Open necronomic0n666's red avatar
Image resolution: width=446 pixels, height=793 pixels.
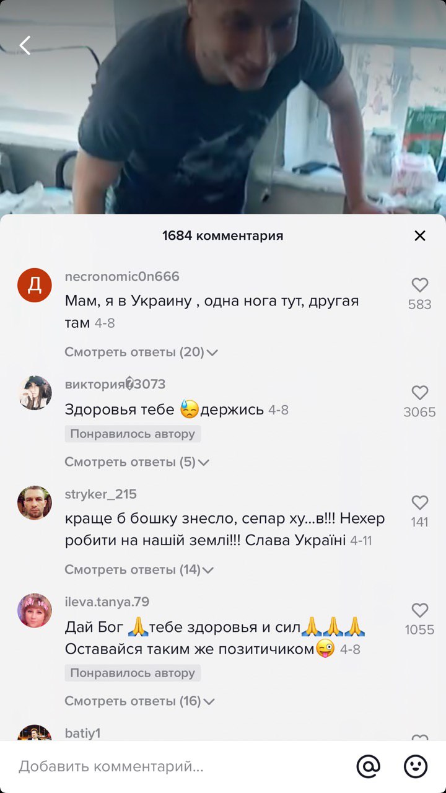pos(35,285)
